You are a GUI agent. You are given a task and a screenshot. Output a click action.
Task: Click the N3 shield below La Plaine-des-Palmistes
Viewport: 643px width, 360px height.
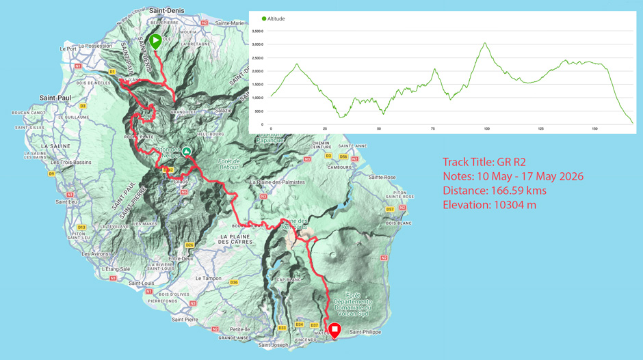click(x=263, y=197)
